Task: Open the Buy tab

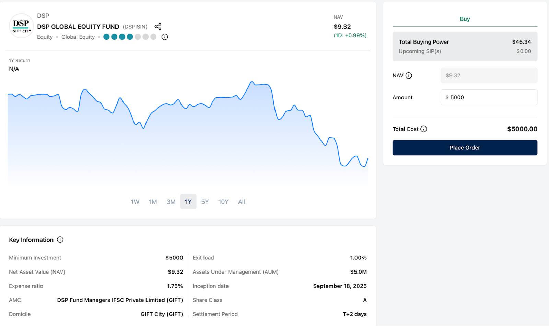Action: coord(465,19)
